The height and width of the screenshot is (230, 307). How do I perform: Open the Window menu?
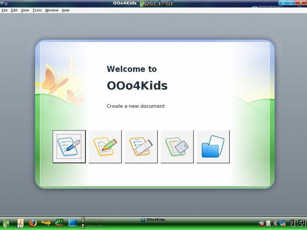point(52,10)
